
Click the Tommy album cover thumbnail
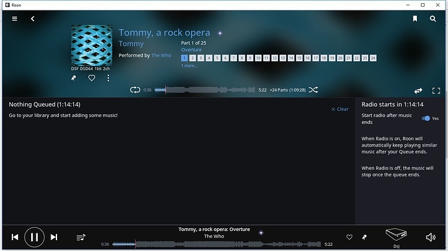[92, 45]
